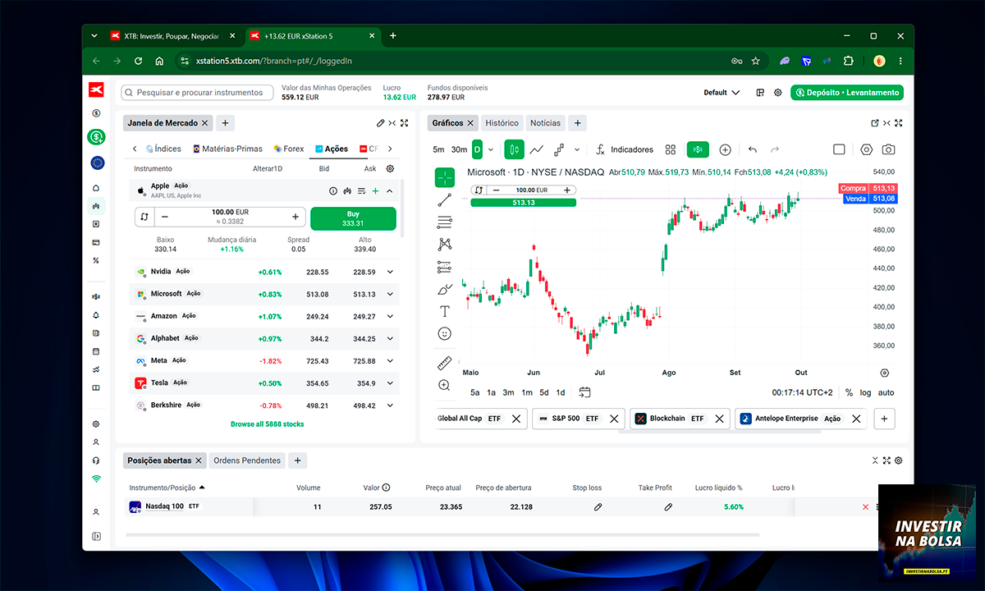This screenshot has height=591, width=985.
Task: Switch to Ordens Pendentes tab
Action: pos(247,460)
